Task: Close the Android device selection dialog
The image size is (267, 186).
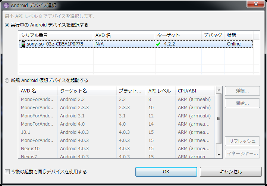Action: pos(255,4)
